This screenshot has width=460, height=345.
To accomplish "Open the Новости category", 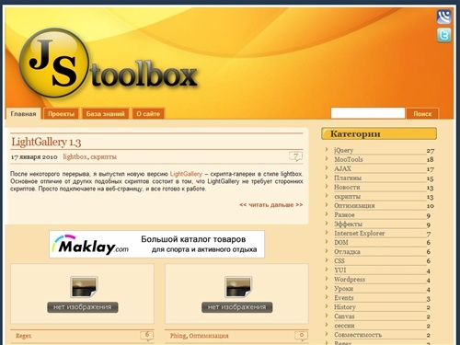I will tap(347, 187).
